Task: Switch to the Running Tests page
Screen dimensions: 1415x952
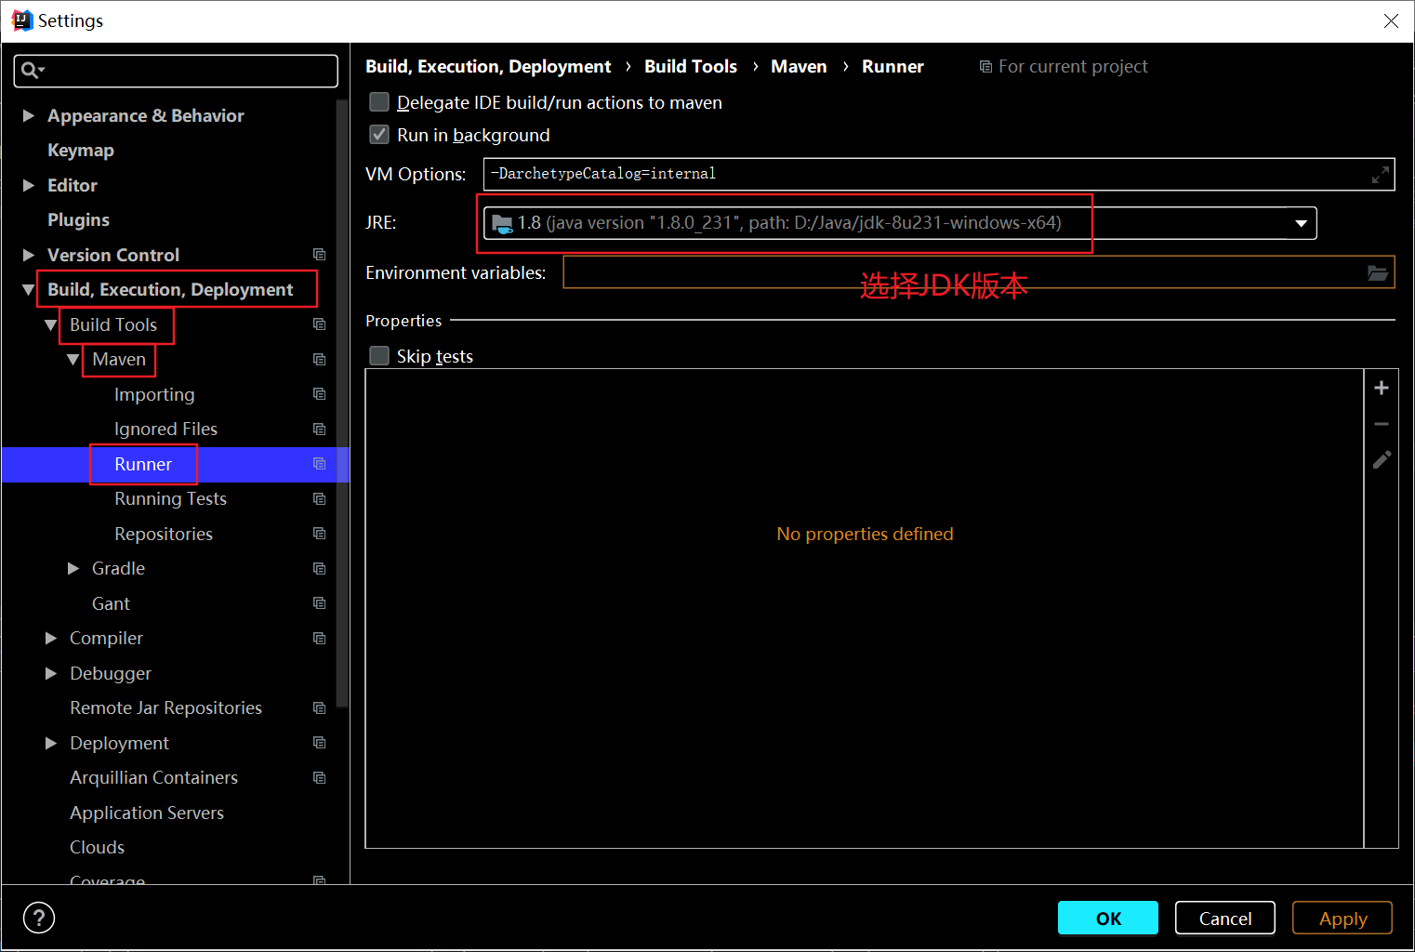Action: tap(170, 498)
